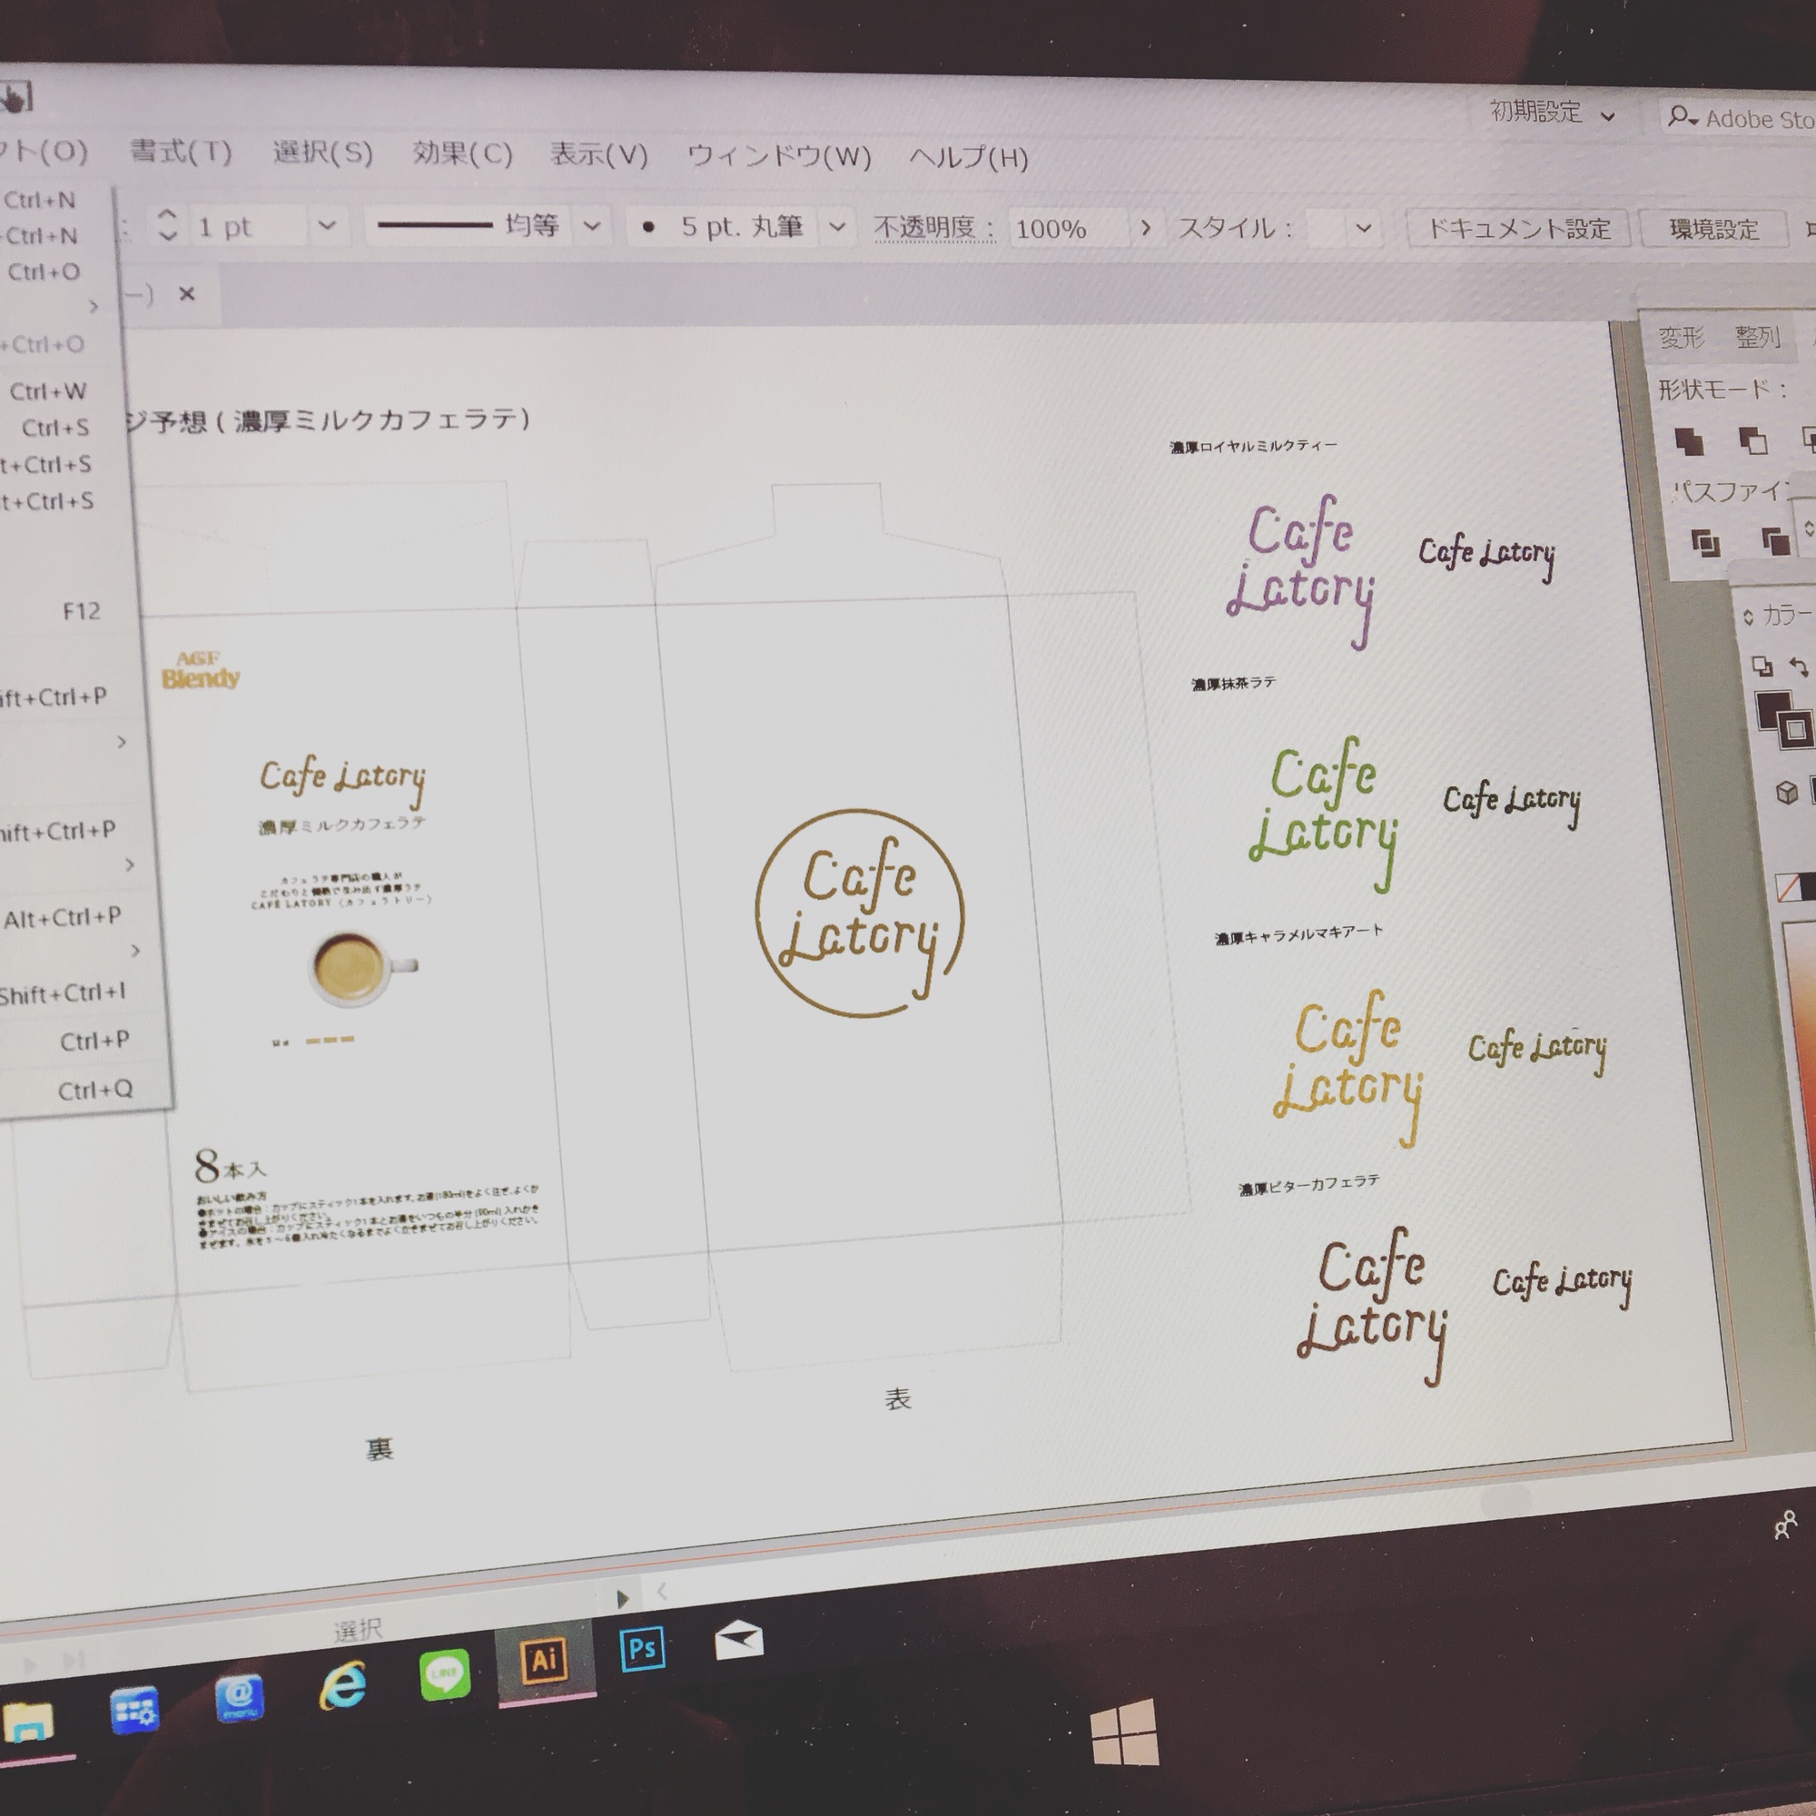The image size is (1816, 1816).
Task: Select the AGF Blendy logo
Action: tap(200, 670)
